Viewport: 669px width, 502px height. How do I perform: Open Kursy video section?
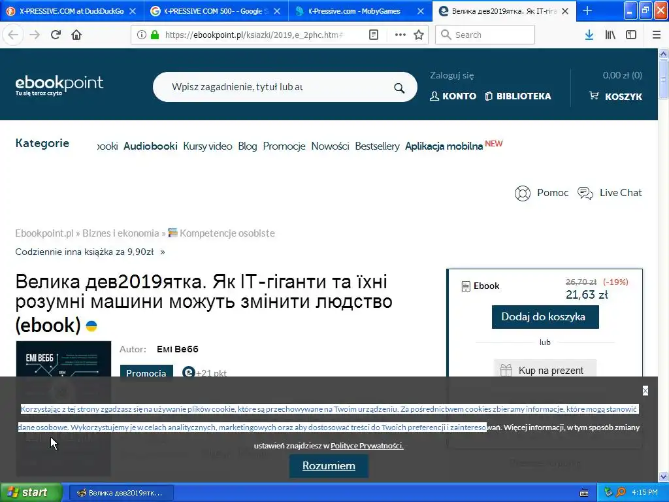point(207,146)
